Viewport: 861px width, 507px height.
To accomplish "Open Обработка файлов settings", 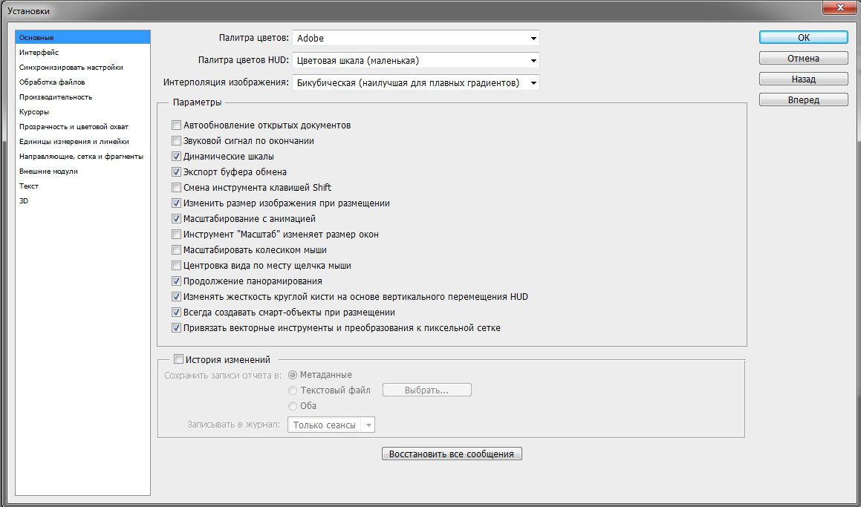I will click(x=52, y=82).
